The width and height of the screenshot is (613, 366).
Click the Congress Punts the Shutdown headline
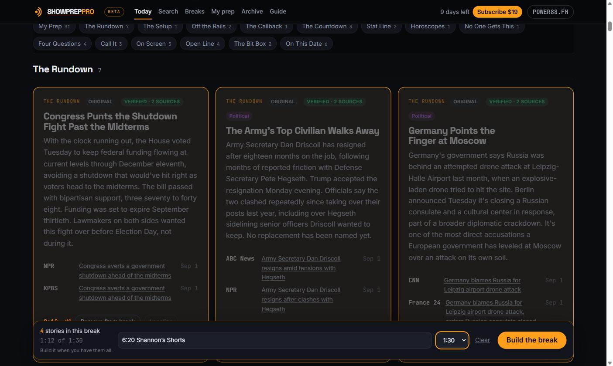pyautogui.click(x=110, y=122)
